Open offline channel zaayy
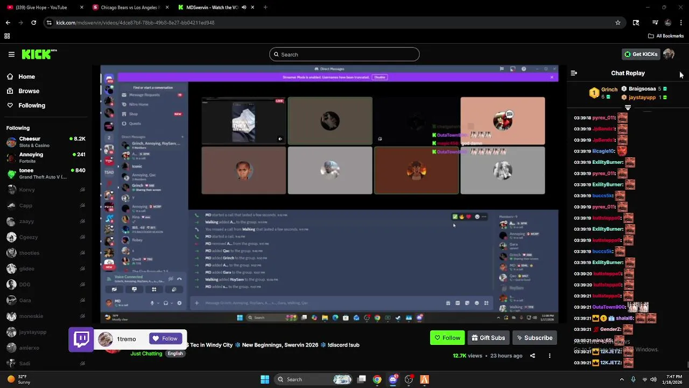The height and width of the screenshot is (388, 689). pyautogui.click(x=46, y=221)
